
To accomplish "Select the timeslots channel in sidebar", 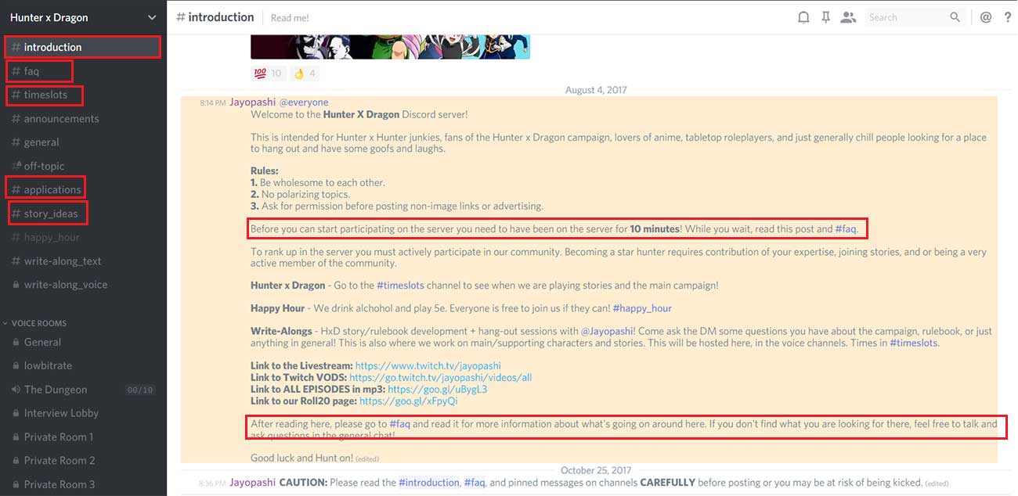I will [x=83, y=95].
